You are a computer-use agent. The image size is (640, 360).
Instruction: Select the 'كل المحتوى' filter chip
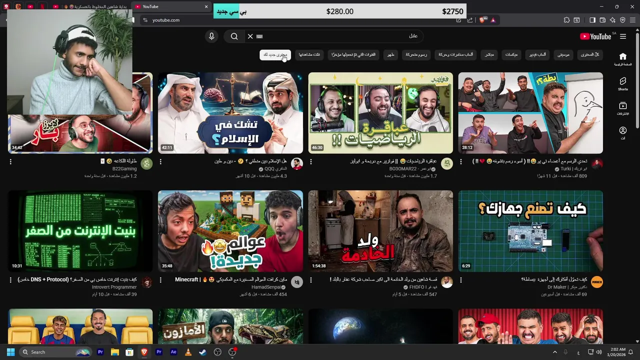(x=589, y=54)
